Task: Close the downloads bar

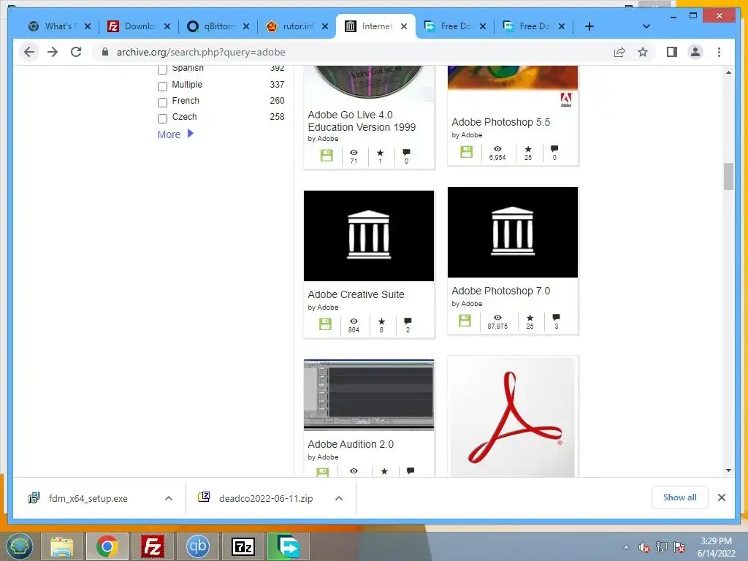Action: [x=721, y=497]
